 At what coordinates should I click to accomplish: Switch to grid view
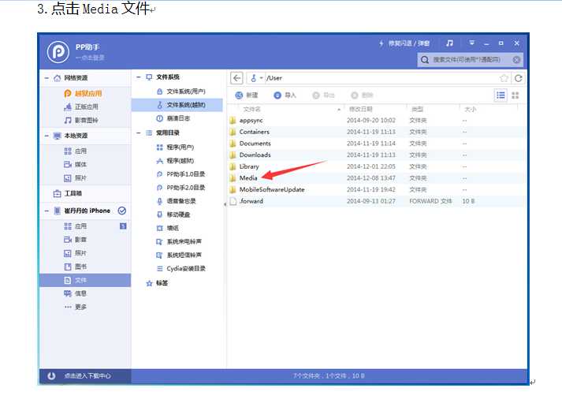point(515,95)
